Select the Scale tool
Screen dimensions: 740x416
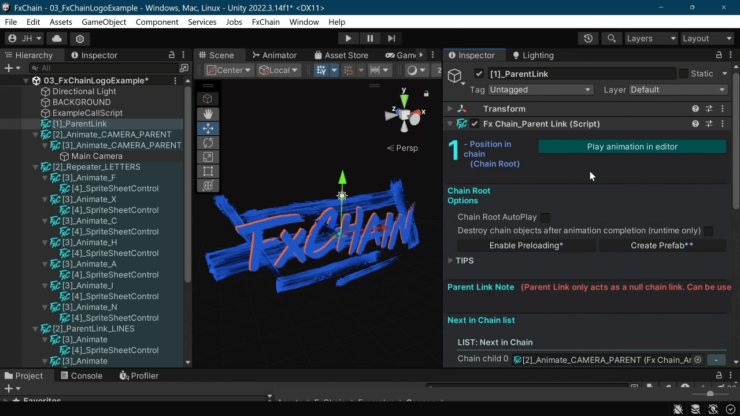point(208,157)
